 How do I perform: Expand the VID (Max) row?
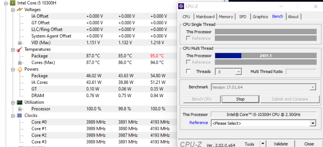click(x=20, y=43)
